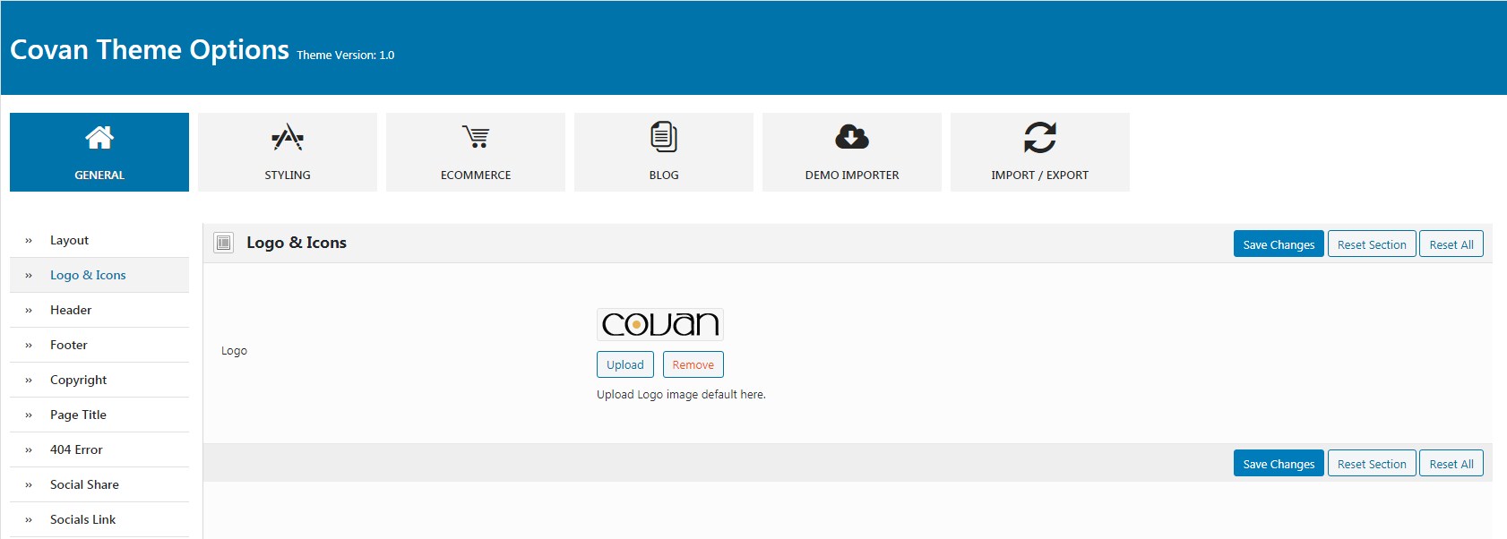Click the Import / Export refresh arrows icon
Viewport: 1507px width, 539px height.
pyautogui.click(x=1040, y=137)
